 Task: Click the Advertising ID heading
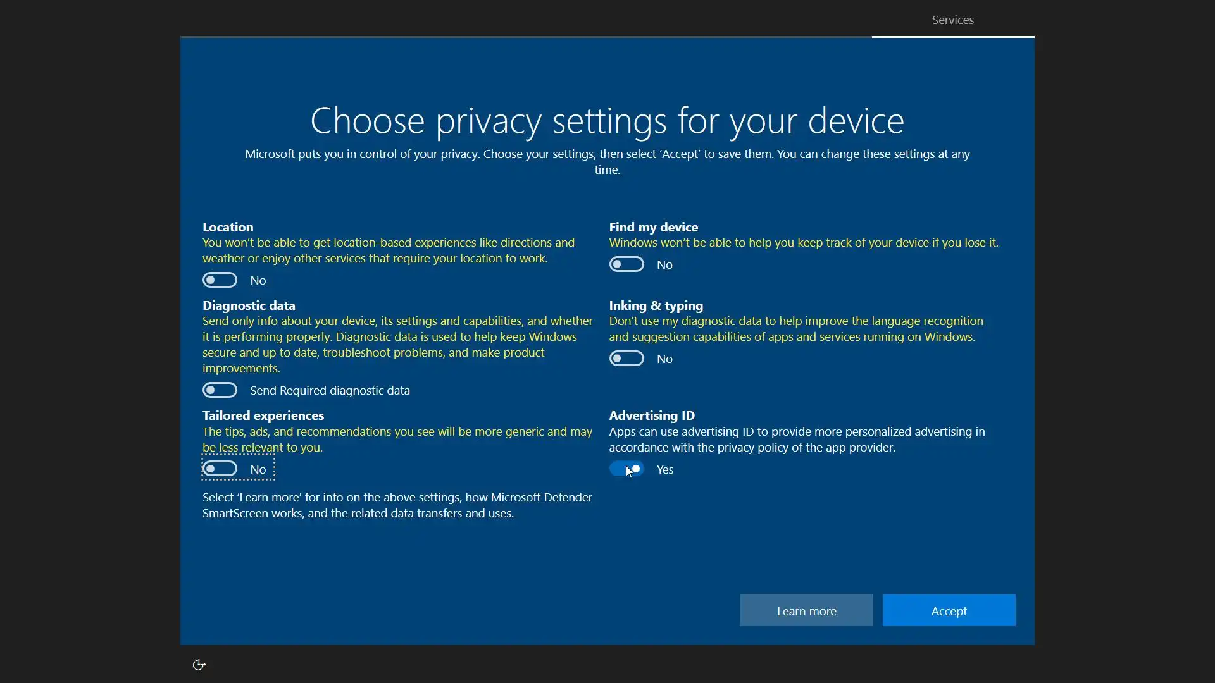click(652, 415)
